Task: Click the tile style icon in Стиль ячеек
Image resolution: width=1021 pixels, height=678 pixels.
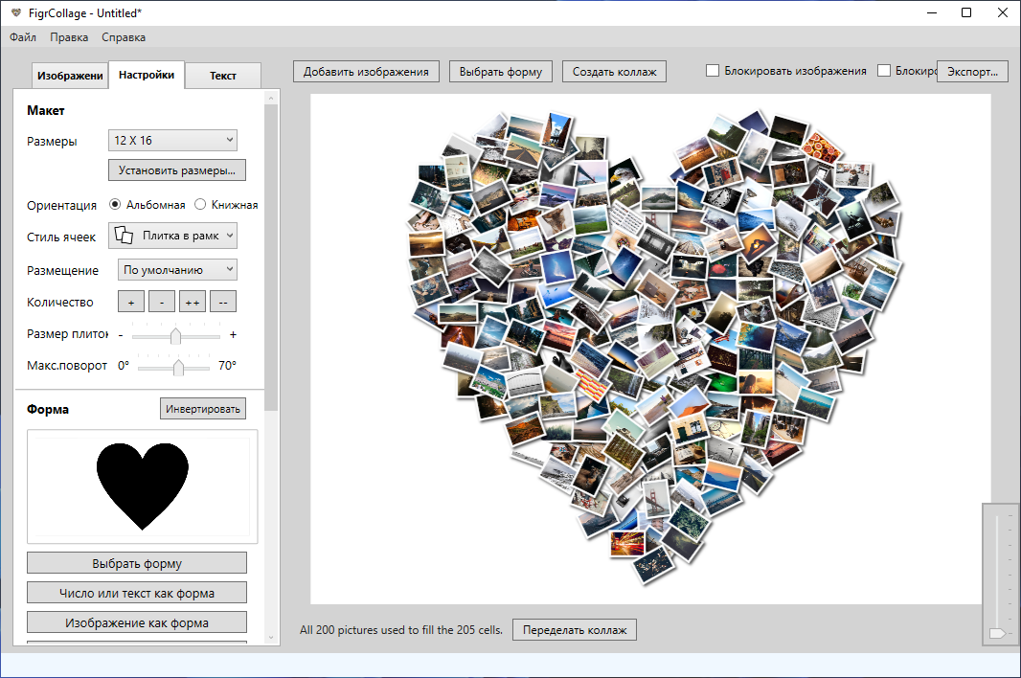Action: (x=124, y=236)
